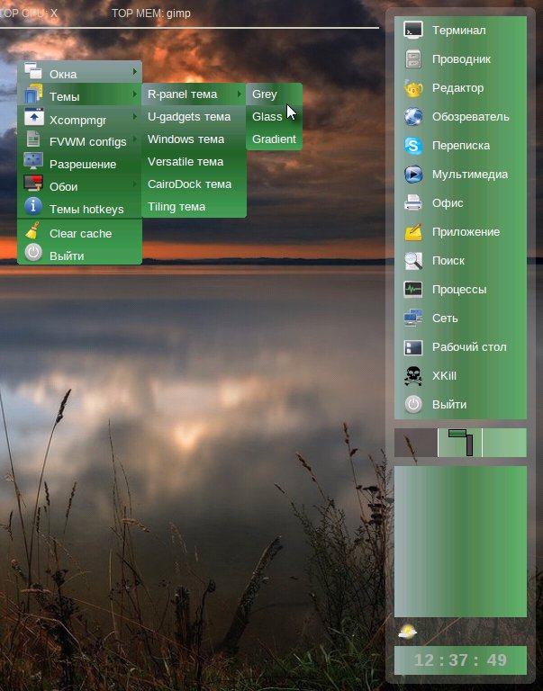Screen dimensions: 543x691
Task: Open the Обозреватель globe icon
Action: pos(413,117)
